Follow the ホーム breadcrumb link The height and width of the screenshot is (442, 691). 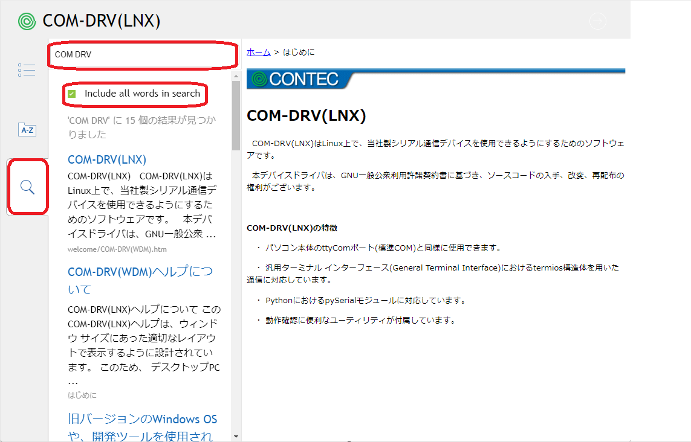pyautogui.click(x=259, y=53)
